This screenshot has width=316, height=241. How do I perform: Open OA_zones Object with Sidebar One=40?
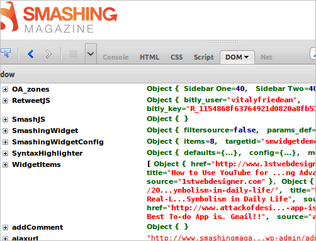231,88
